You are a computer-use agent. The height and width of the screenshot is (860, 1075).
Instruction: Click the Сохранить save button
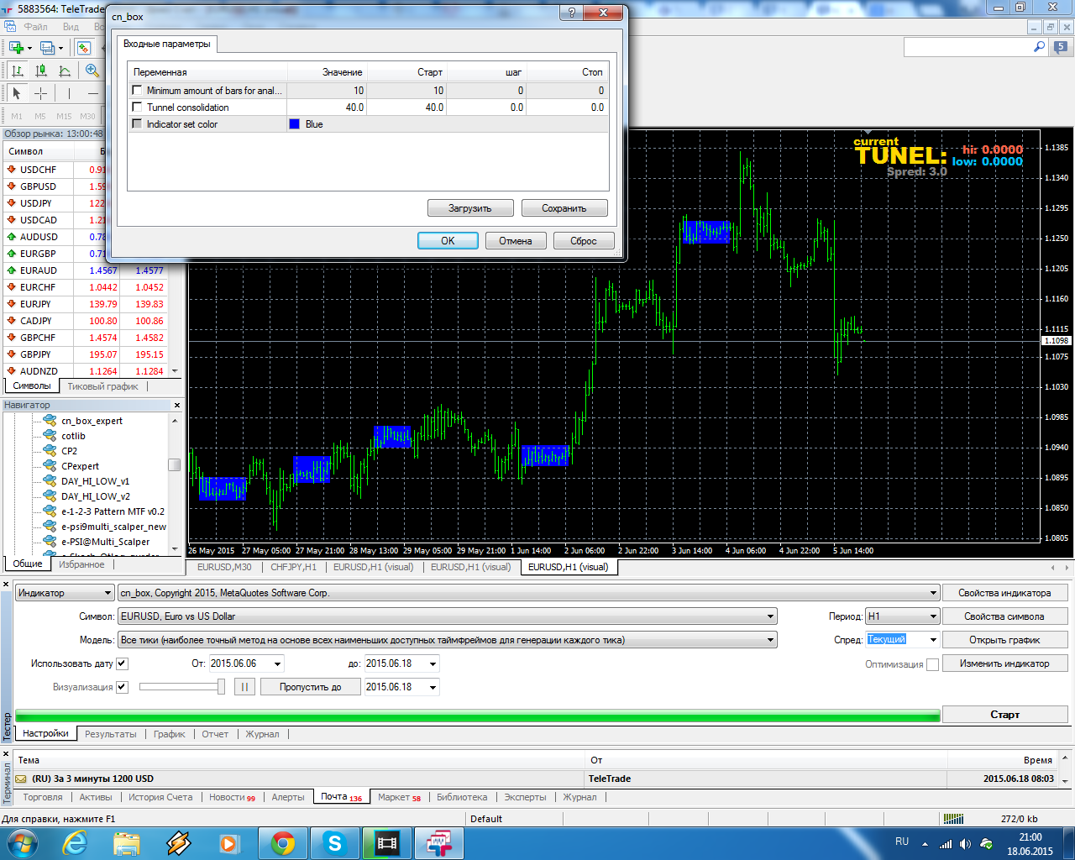pos(564,208)
